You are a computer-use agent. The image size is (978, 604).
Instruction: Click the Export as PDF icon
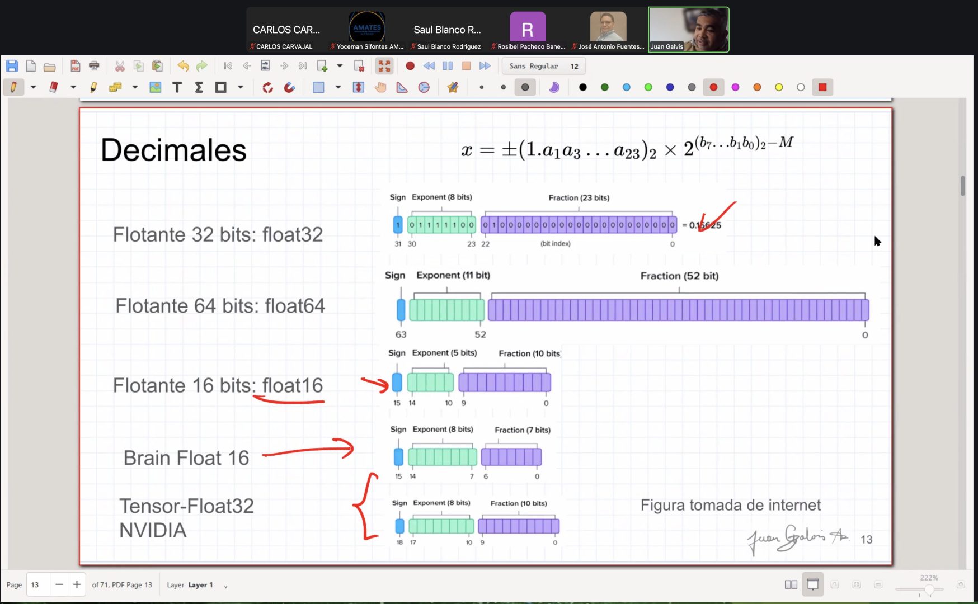point(75,66)
